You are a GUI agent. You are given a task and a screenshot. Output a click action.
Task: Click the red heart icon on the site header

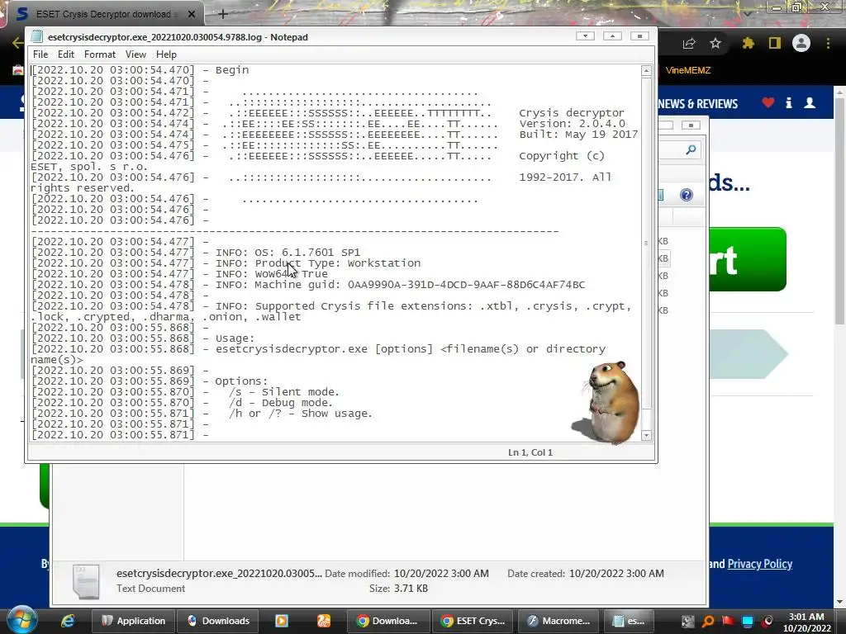point(768,102)
